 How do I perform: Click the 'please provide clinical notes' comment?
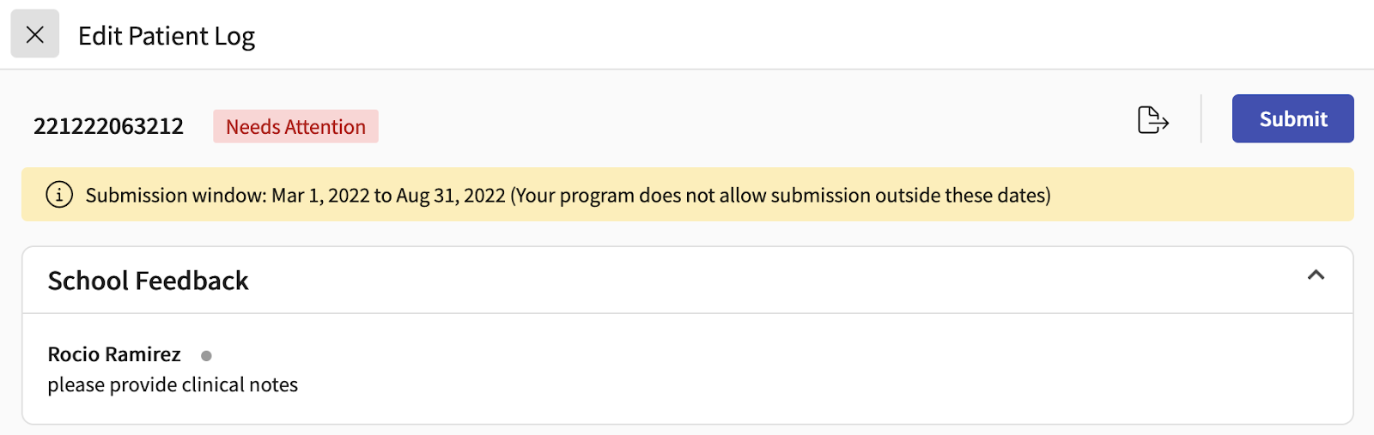173,385
